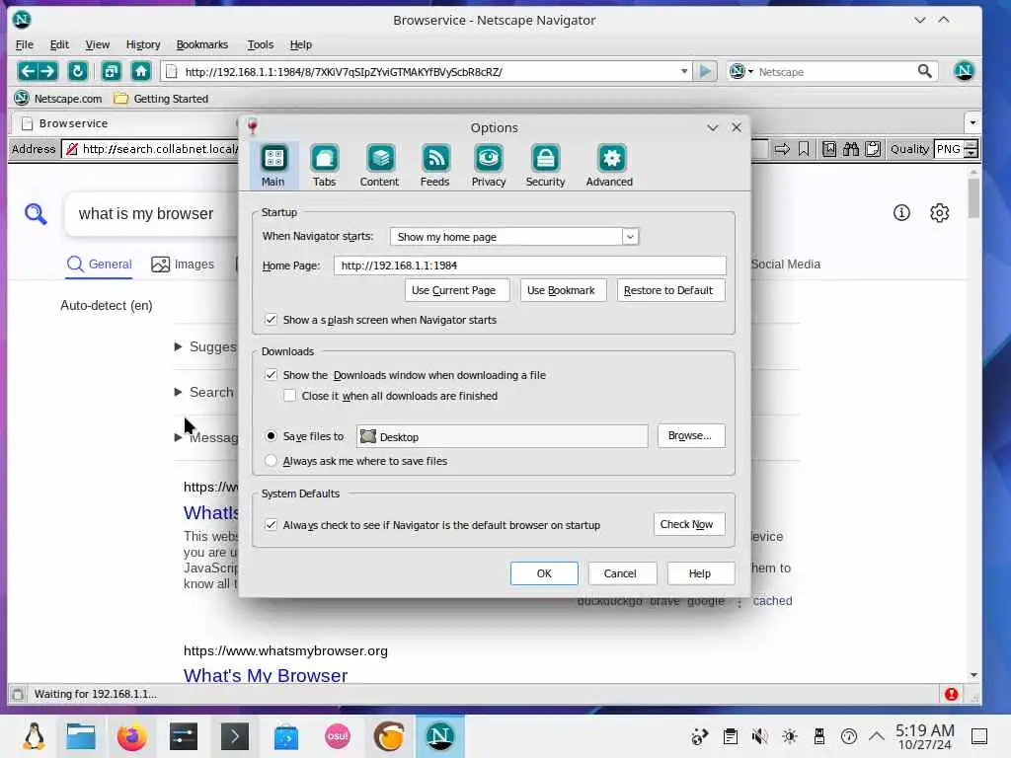The width and height of the screenshot is (1011, 758).
Task: Open the Feeds options pane
Action: (434, 166)
